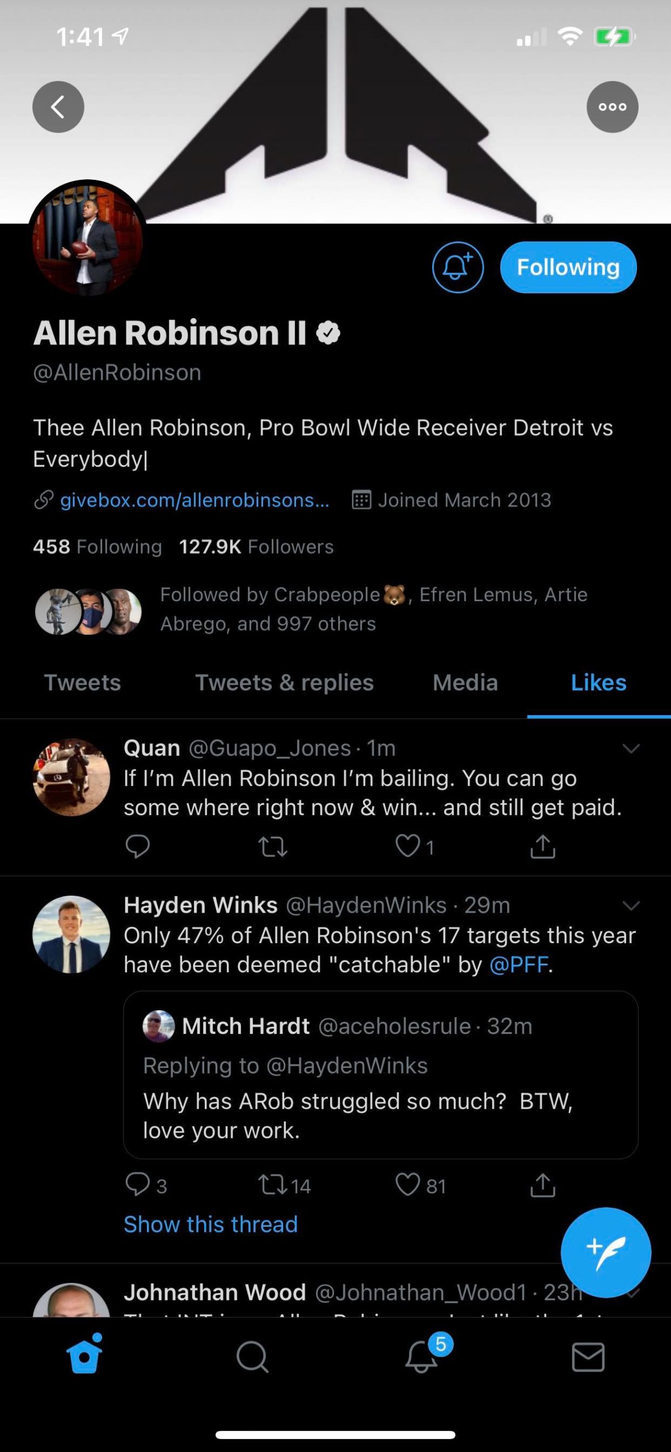
Task: Reply to Quan's tweet
Action: click(x=137, y=846)
